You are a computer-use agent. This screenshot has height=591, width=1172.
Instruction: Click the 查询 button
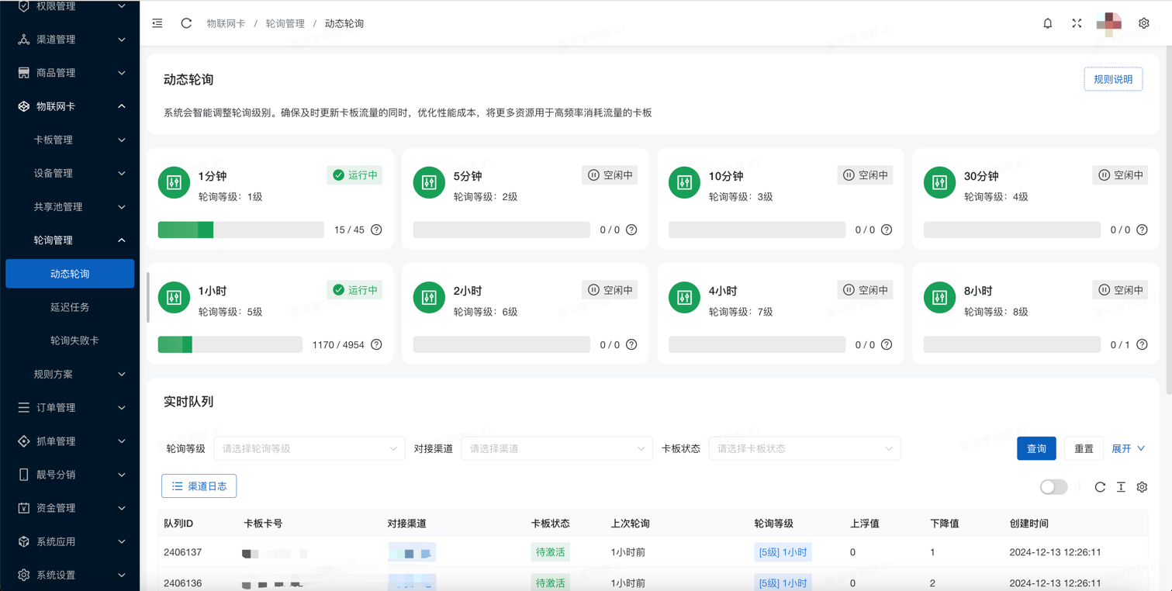pyautogui.click(x=1036, y=448)
